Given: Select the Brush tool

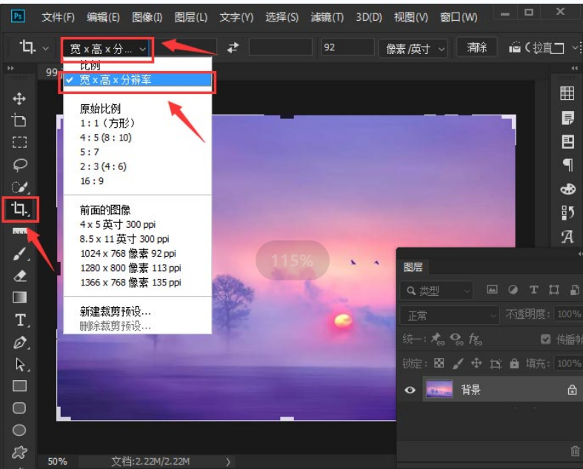Looking at the screenshot, I should click(x=19, y=254).
